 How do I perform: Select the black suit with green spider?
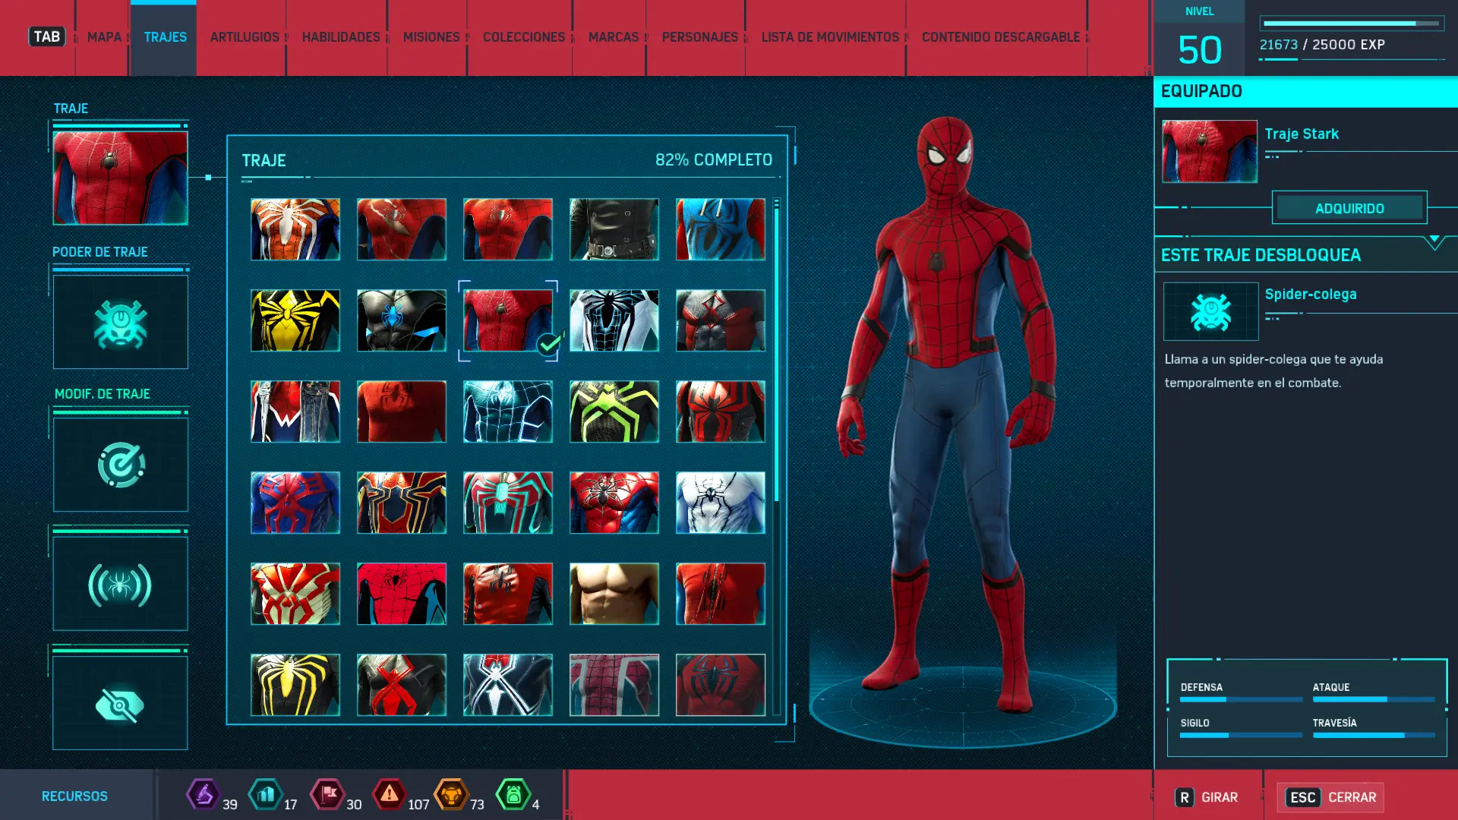[614, 412]
